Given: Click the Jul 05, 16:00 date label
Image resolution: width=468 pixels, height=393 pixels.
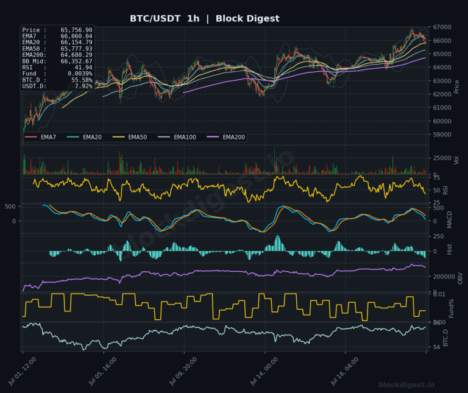Looking at the screenshot, I should point(103,372).
